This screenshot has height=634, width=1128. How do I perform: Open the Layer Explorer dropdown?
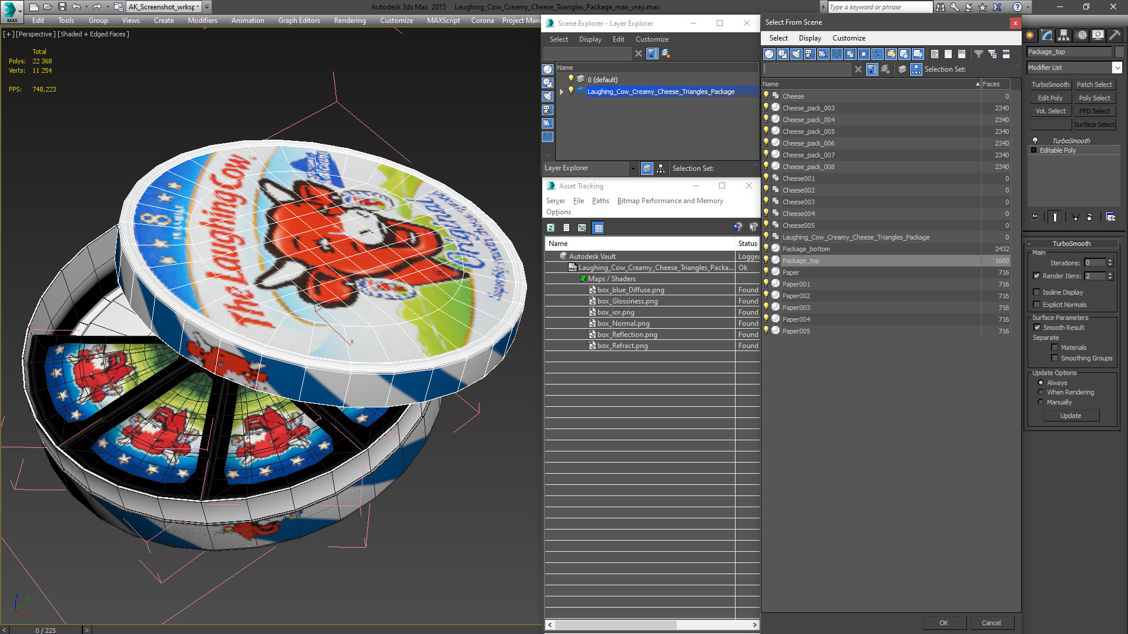(x=633, y=168)
